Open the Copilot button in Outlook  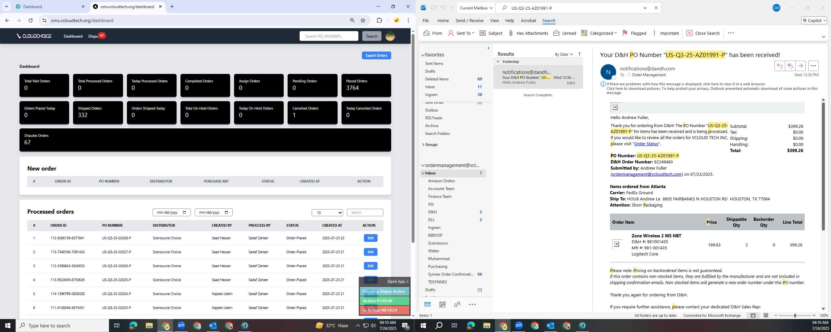[x=814, y=20]
